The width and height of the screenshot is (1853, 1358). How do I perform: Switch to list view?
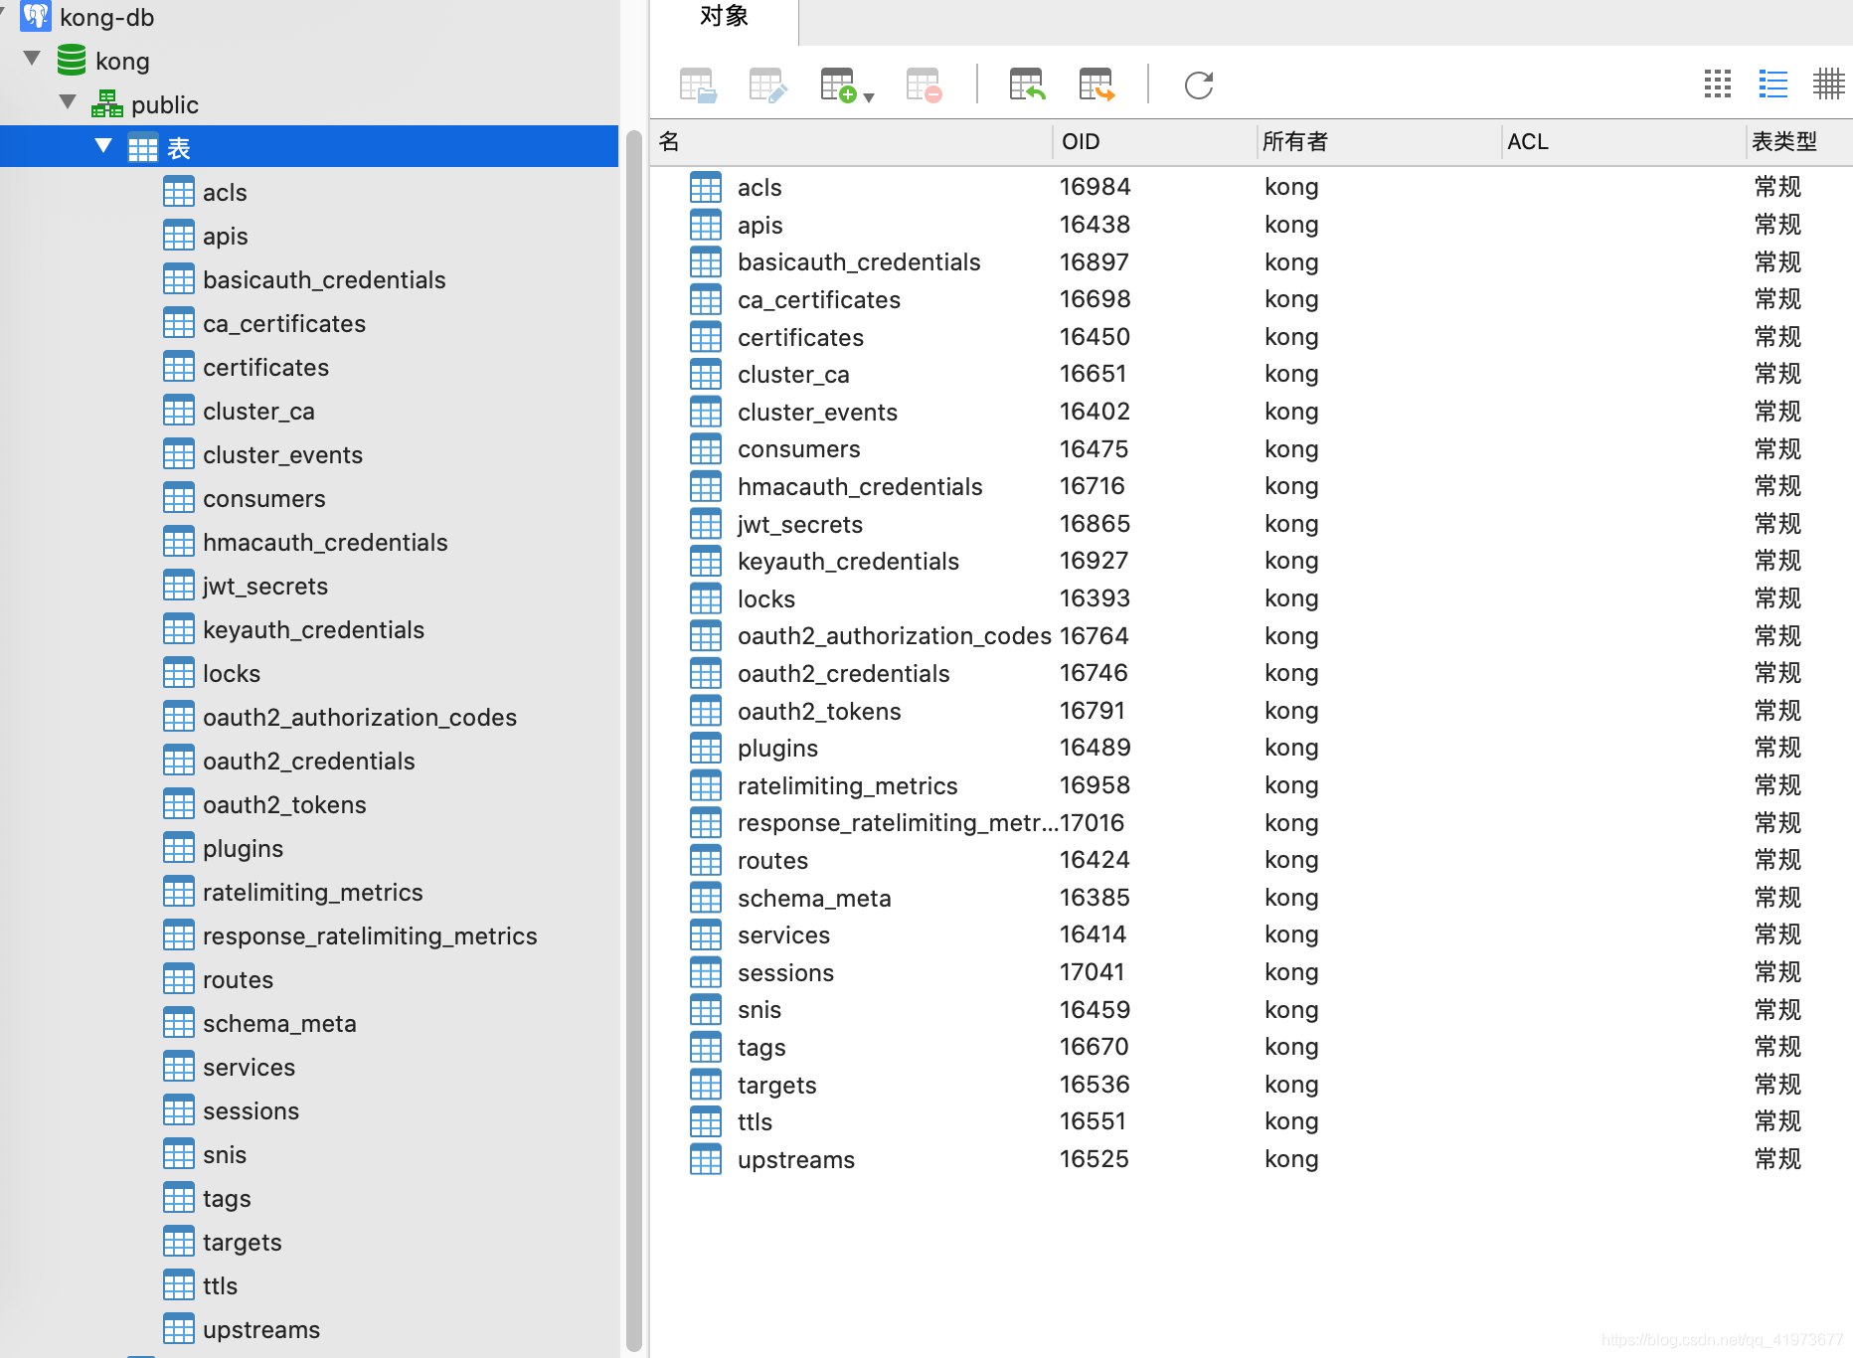click(x=1773, y=85)
